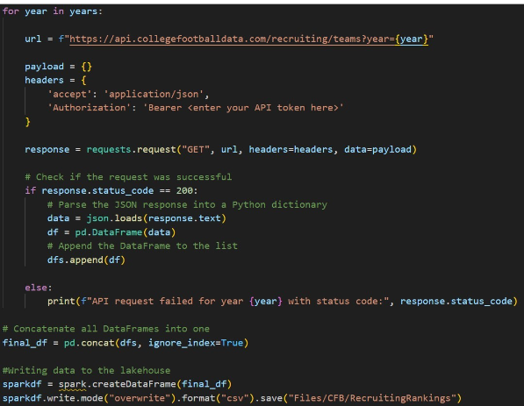Click the requests.request GET line
Viewport: 524px width, 406px height.
point(221,149)
